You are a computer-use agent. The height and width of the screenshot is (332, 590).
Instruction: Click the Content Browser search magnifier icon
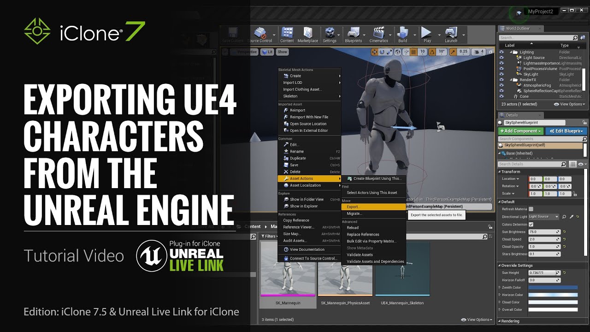484,237
